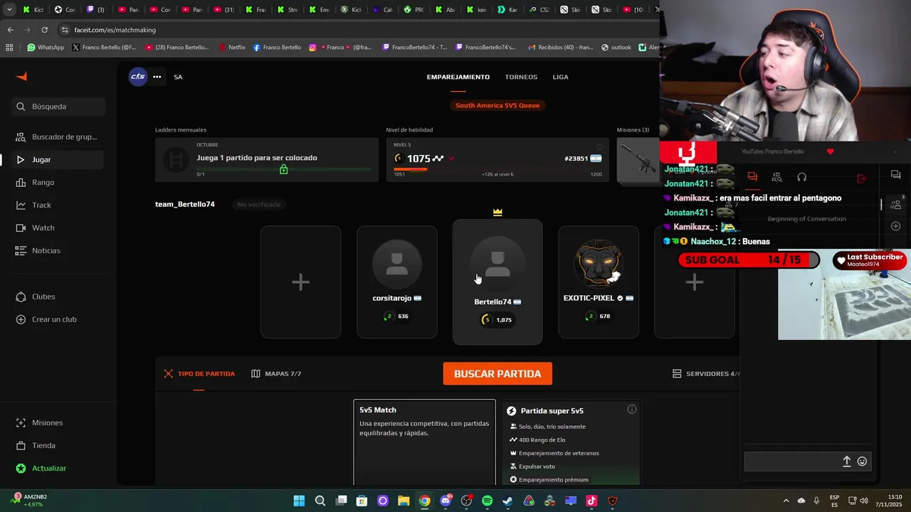Open the emoji picker in the chat box
The width and height of the screenshot is (911, 512).
click(862, 462)
